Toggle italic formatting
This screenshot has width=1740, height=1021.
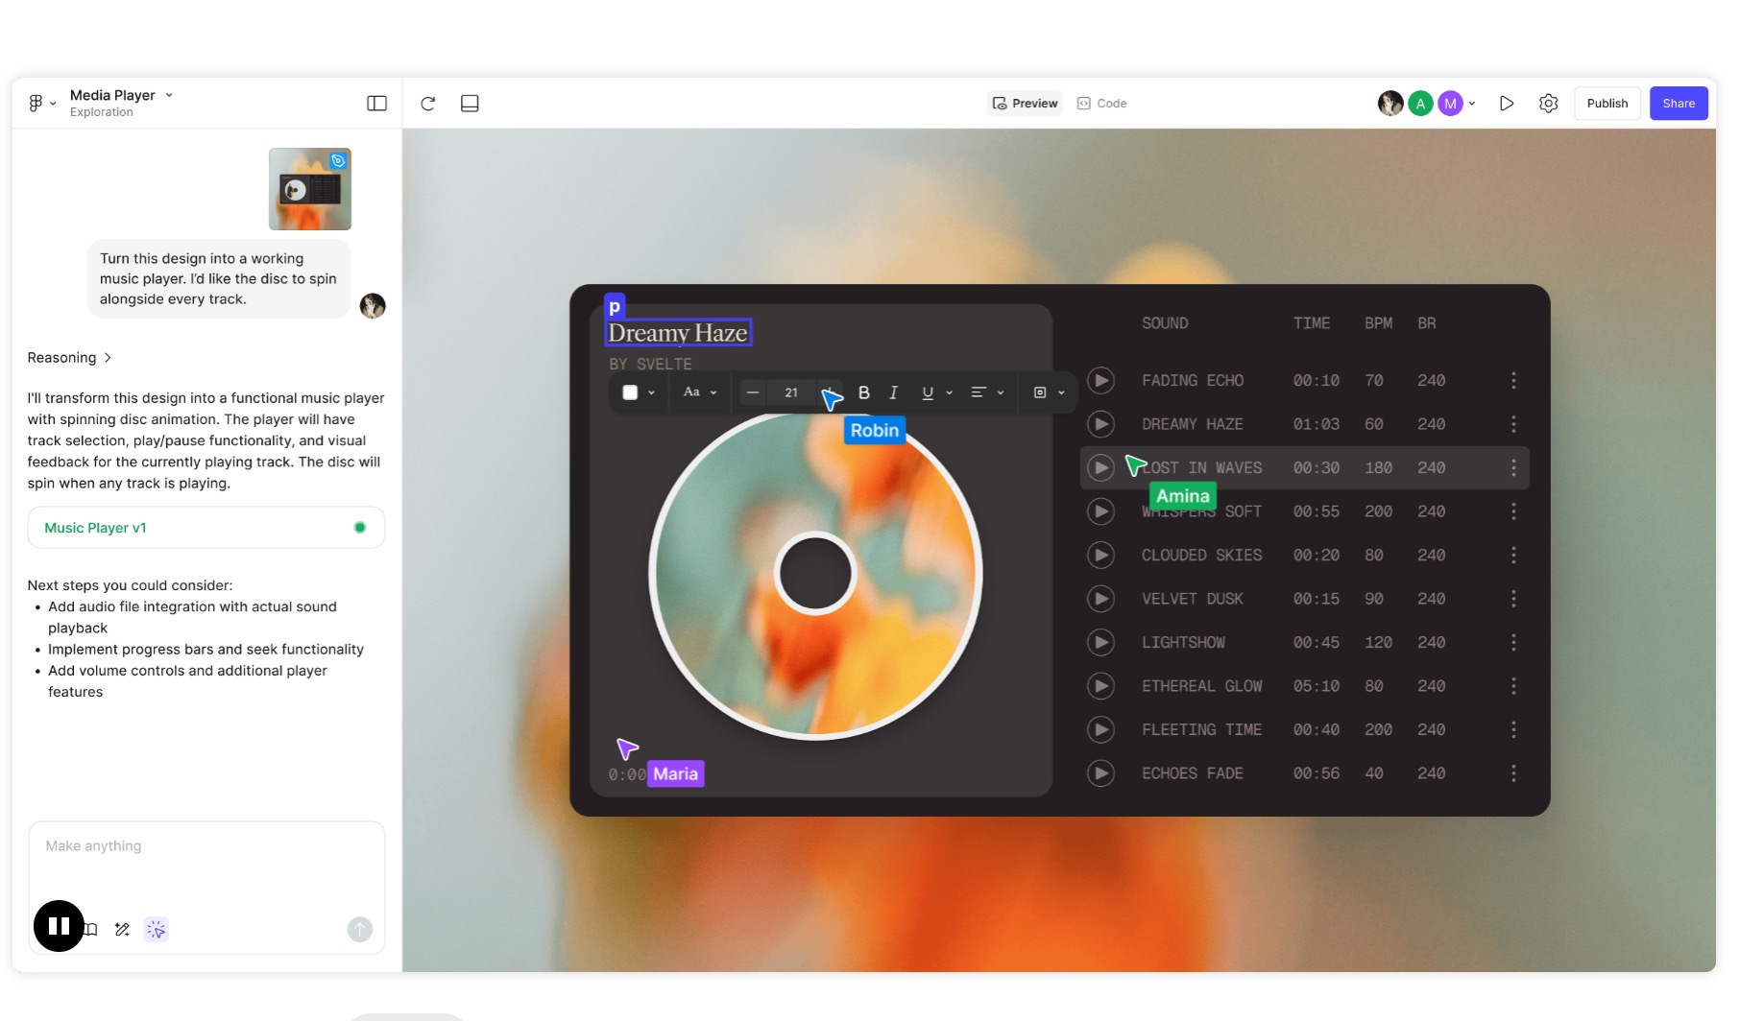click(893, 392)
